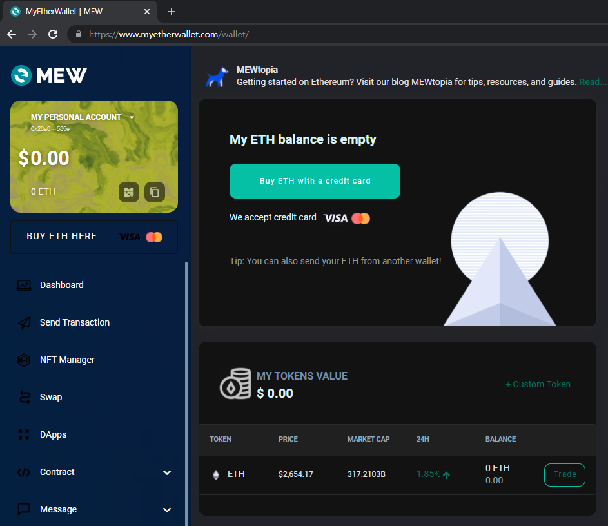608x526 pixels.
Task: Click the ETH diamond icon in token row
Action: pyautogui.click(x=216, y=474)
